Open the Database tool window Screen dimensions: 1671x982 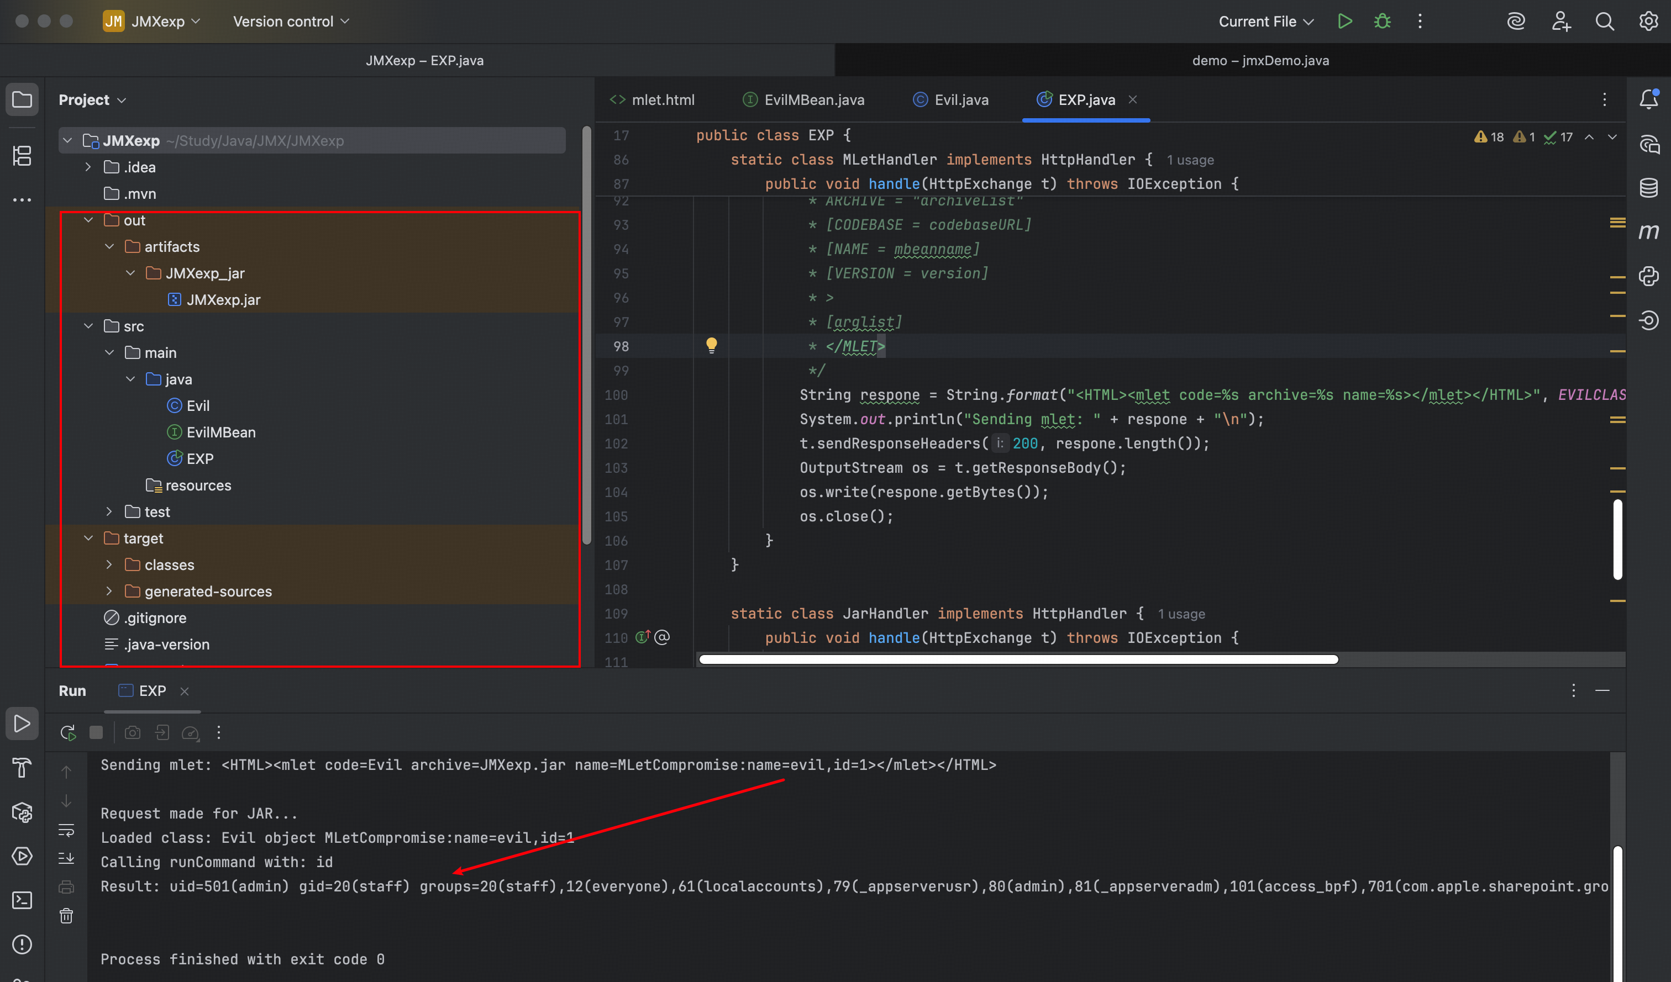(x=1648, y=188)
